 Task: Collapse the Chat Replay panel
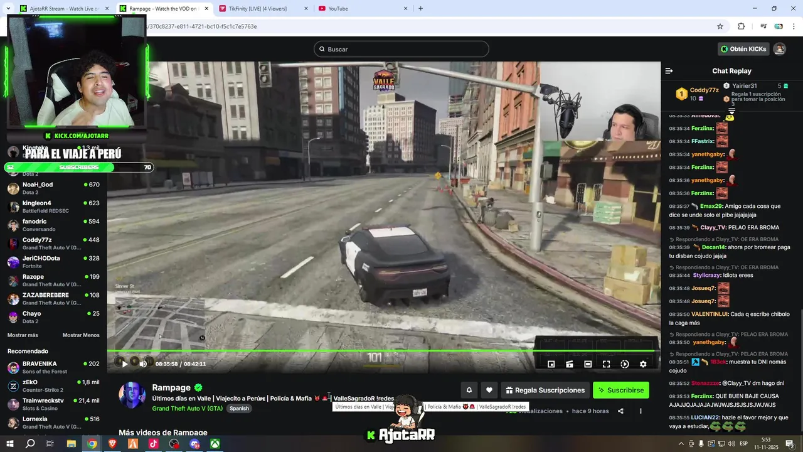(669, 71)
